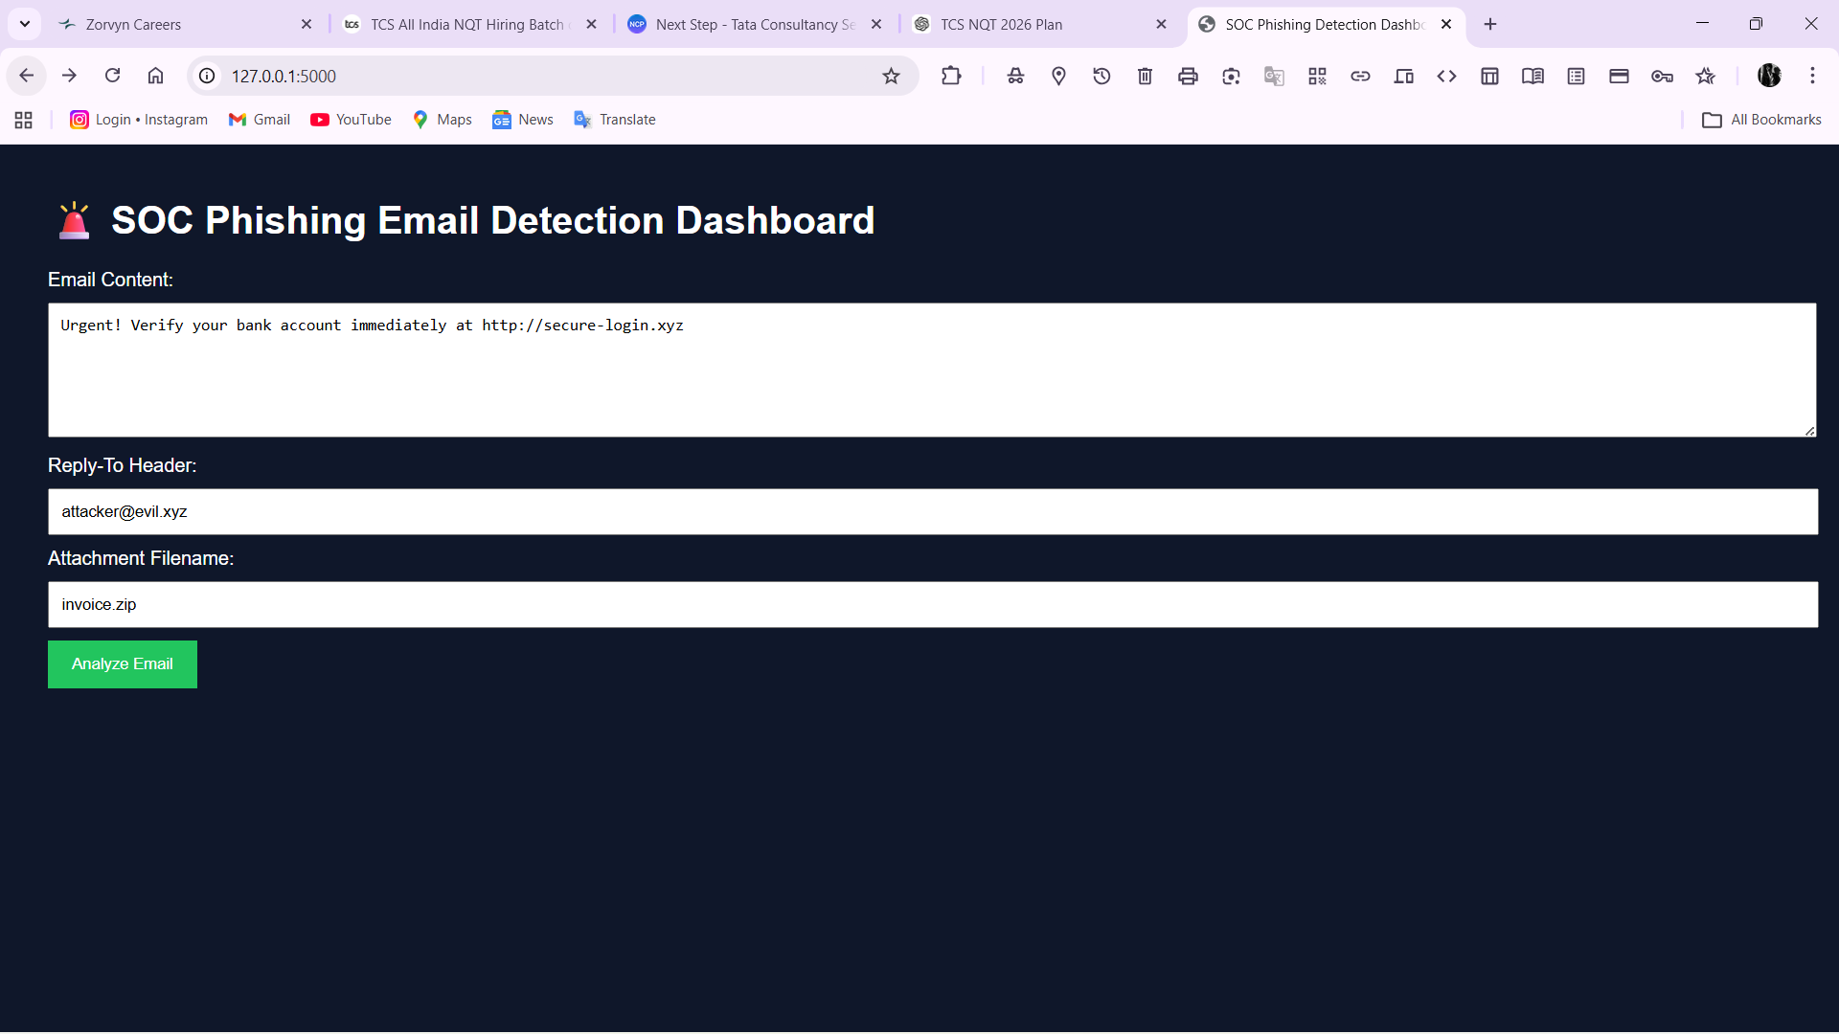Click the password key icon
Viewport: 1839px width, 1034px height.
pyautogui.click(x=1662, y=76)
